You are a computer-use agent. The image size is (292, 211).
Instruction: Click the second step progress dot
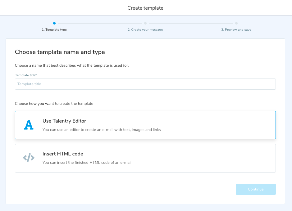[x=145, y=23]
